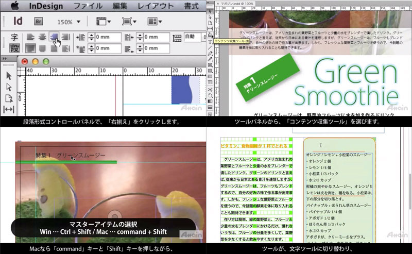Select the Page tool beside the マガジン.indd document
This screenshot has height=254, width=412.
pyautogui.click(x=210, y=23)
